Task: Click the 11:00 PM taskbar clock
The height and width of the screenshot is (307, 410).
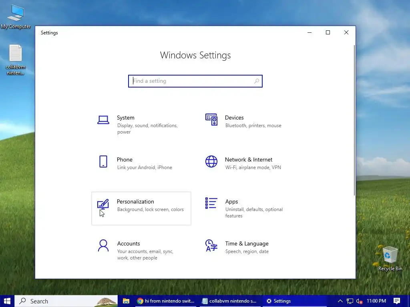Action: point(376,301)
